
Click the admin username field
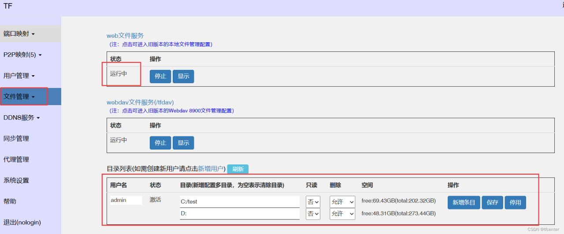pos(126,200)
